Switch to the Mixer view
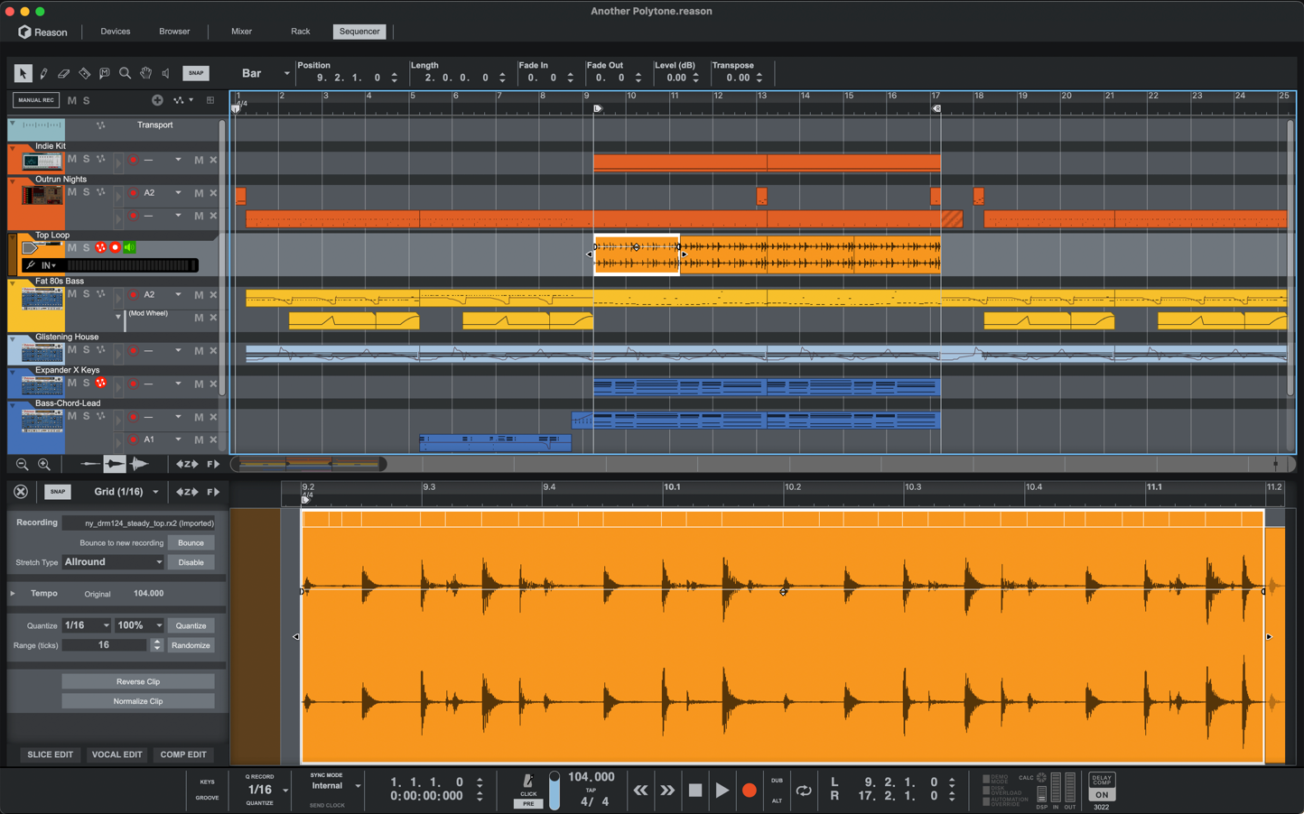 (241, 31)
